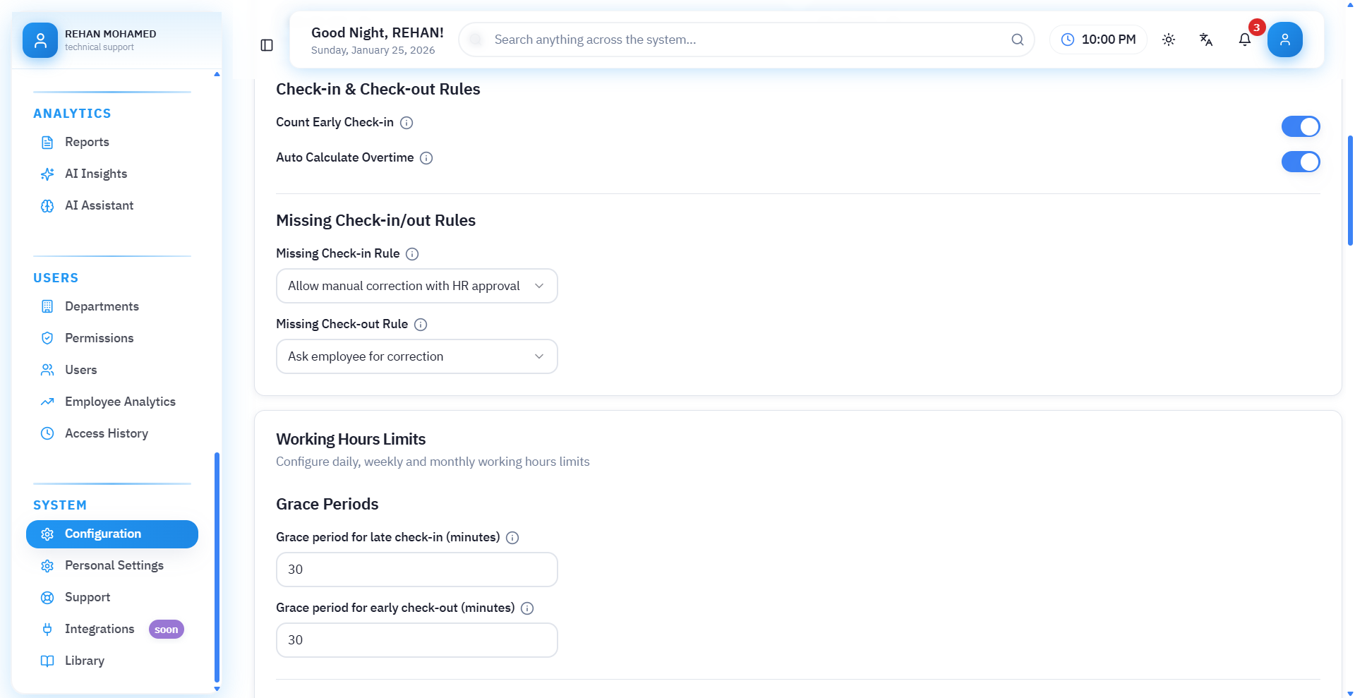Expand the Missing Check-in Rule dropdown
The height and width of the screenshot is (698, 1355).
pos(416,286)
